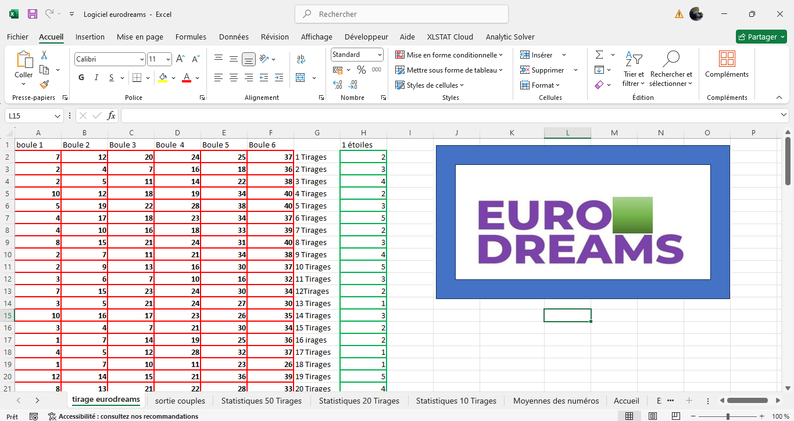Increase the font size with the larger A

tap(180, 59)
